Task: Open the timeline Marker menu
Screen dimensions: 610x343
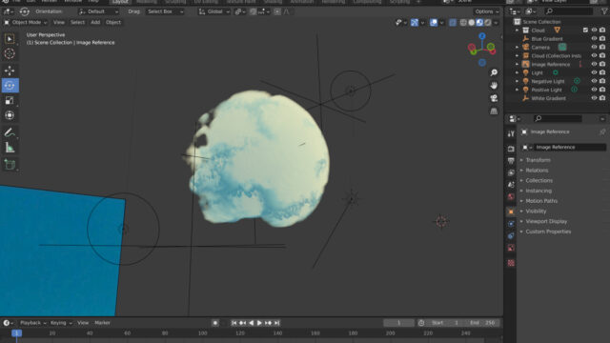Action: click(102, 323)
